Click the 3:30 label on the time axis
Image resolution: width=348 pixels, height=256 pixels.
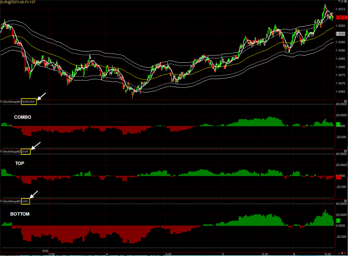52,254
